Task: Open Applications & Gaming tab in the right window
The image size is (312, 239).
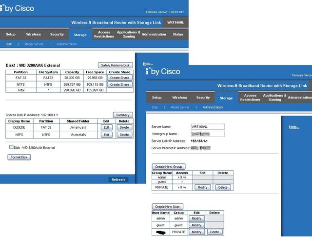Action: tap(274, 98)
